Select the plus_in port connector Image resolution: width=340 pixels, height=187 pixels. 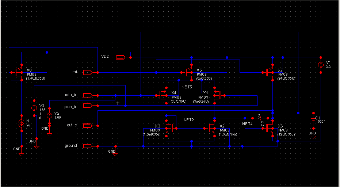(88, 106)
